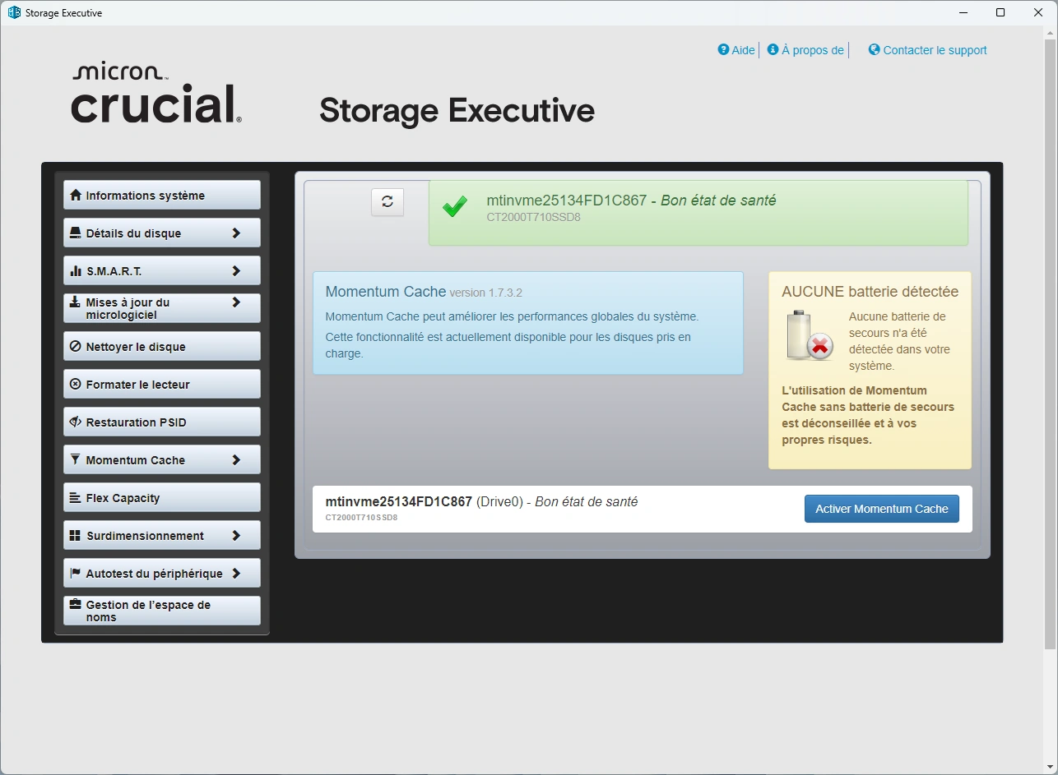Click the drive icon beside Détails du disque
1058x775 pixels.
pyautogui.click(x=76, y=233)
